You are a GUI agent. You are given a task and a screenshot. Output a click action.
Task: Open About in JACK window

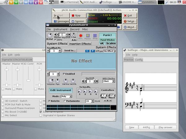tap(130, 27)
